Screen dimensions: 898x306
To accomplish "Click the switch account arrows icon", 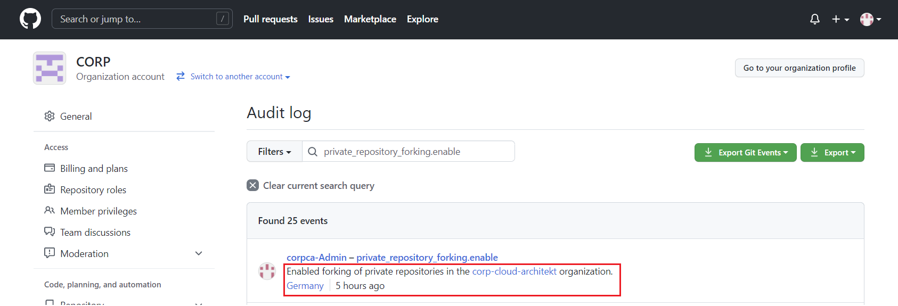I will [x=181, y=76].
